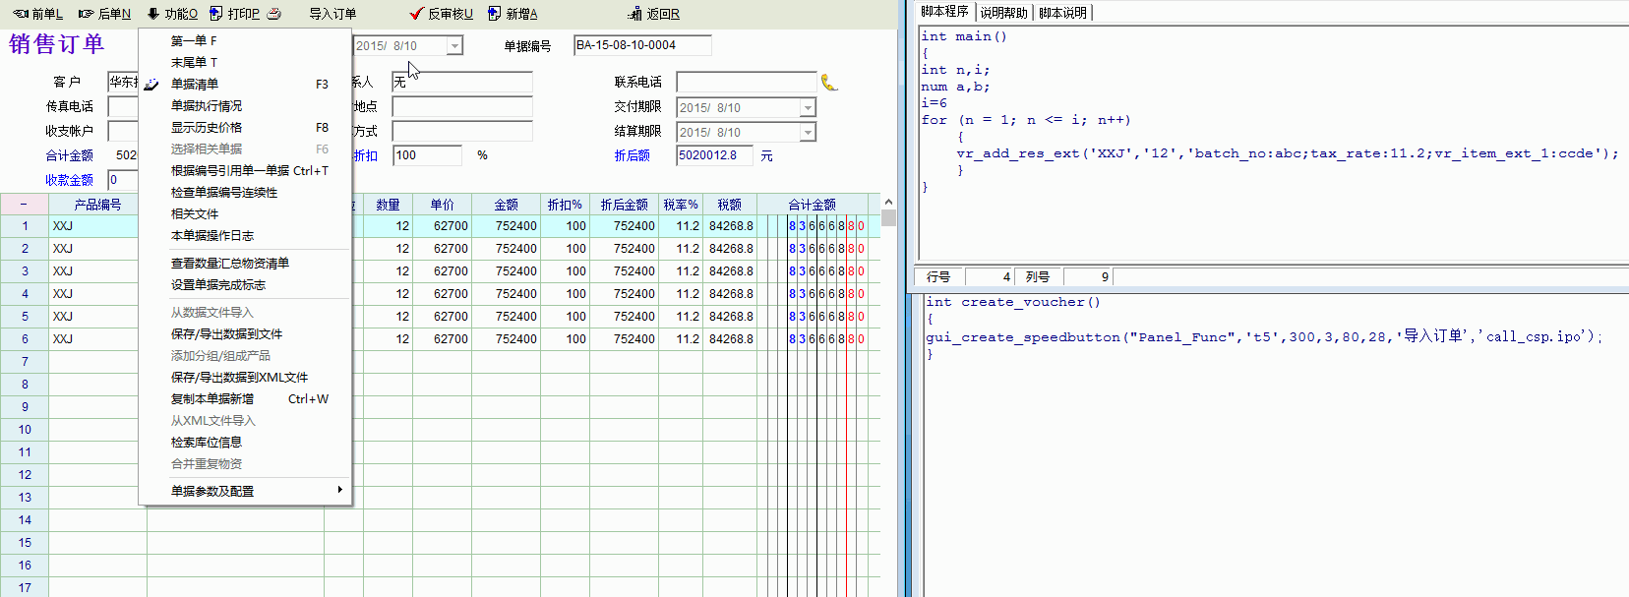Click the printer icon right of 打印P
The width and height of the screenshot is (1629, 597).
coord(274,14)
